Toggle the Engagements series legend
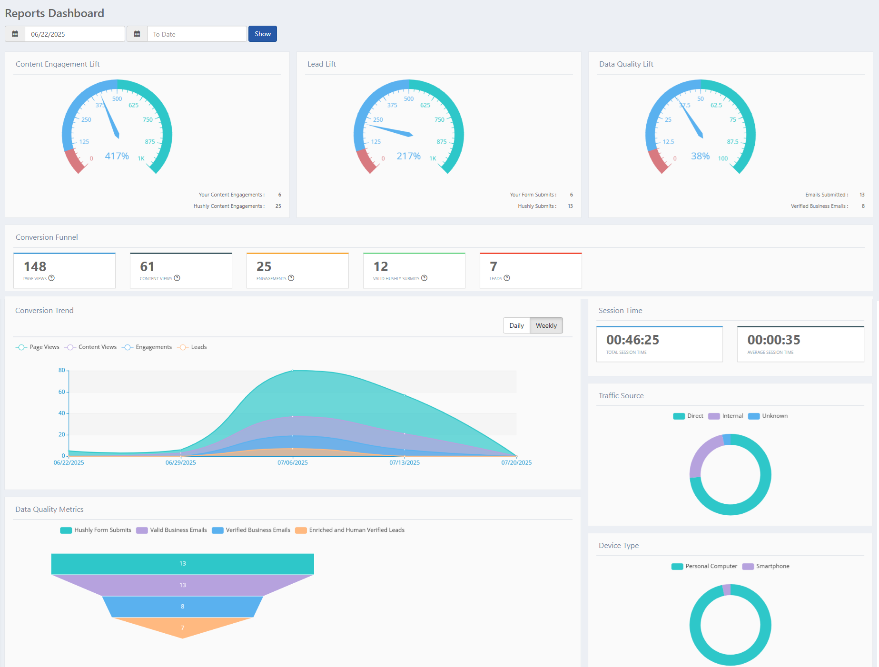The width and height of the screenshot is (879, 667). point(147,347)
